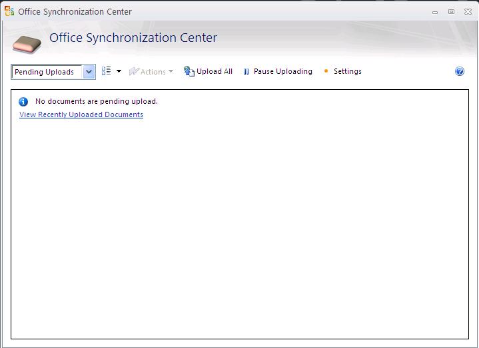
Task: Click the list view icon in toolbar
Action: point(106,71)
